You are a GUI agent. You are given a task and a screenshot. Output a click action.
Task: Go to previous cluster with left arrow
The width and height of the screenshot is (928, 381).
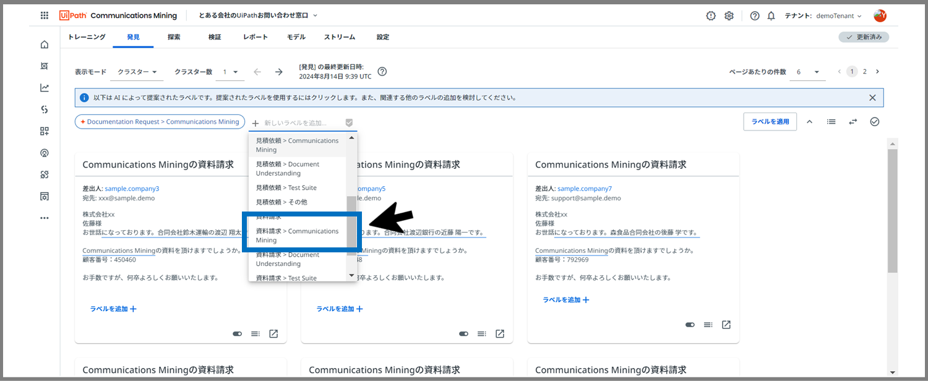[x=257, y=72]
